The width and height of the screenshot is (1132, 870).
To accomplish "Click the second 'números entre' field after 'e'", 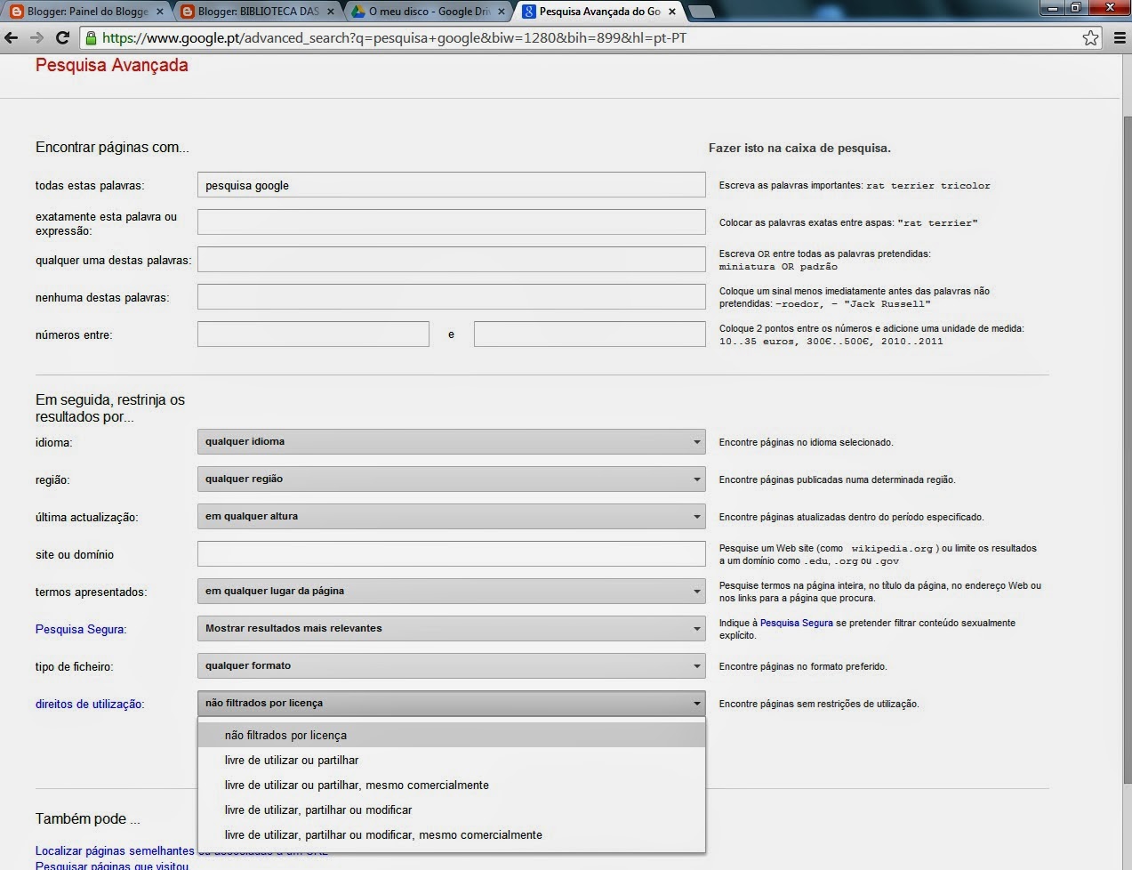I will 590,334.
